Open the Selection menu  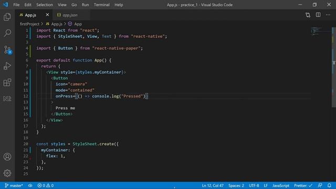tap(44, 5)
